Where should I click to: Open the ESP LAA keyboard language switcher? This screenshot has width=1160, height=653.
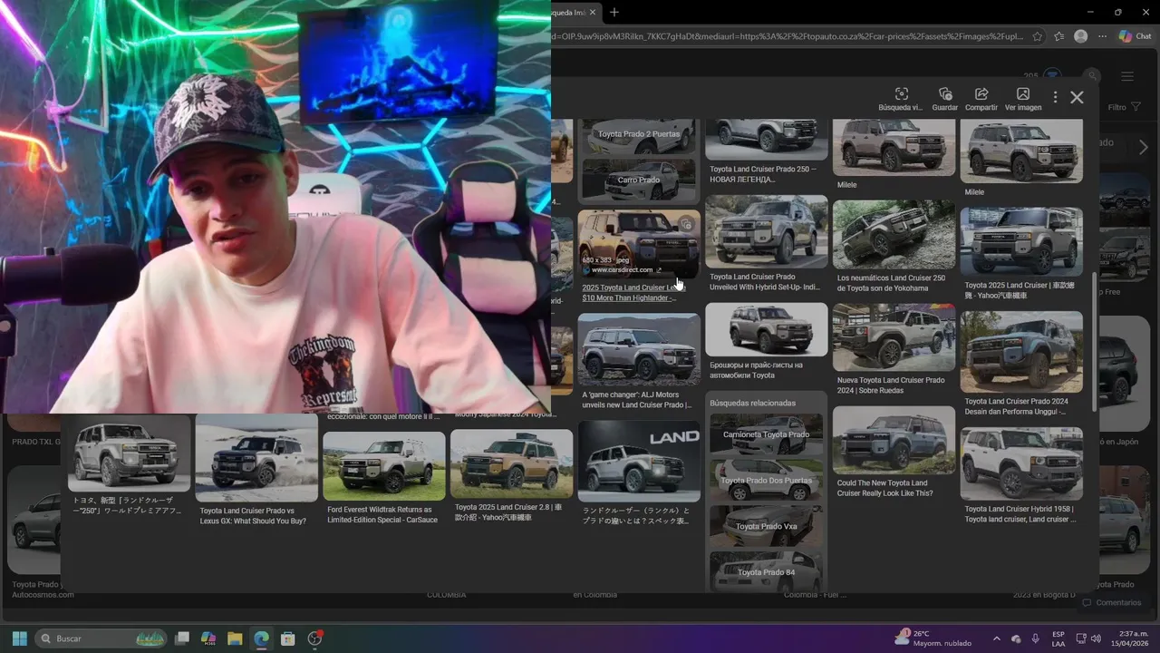(1058, 638)
